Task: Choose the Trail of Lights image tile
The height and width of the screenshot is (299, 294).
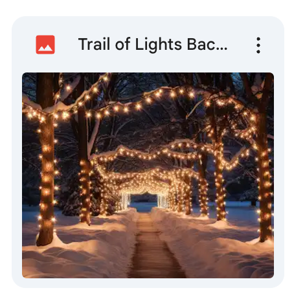Action: [148, 152]
